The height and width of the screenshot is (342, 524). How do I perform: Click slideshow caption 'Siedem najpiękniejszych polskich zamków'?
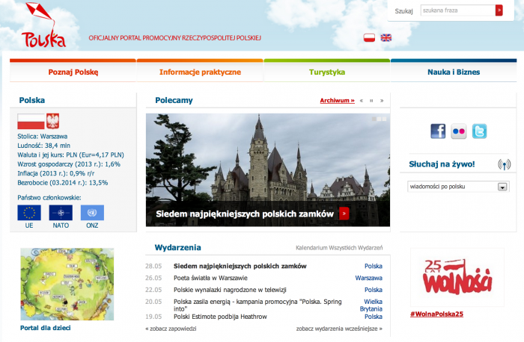(245, 214)
